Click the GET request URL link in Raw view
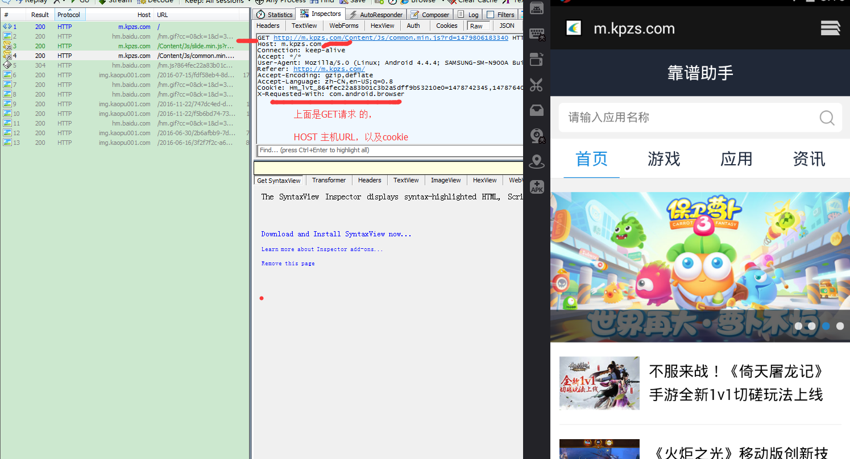This screenshot has height=459, width=850. point(391,38)
